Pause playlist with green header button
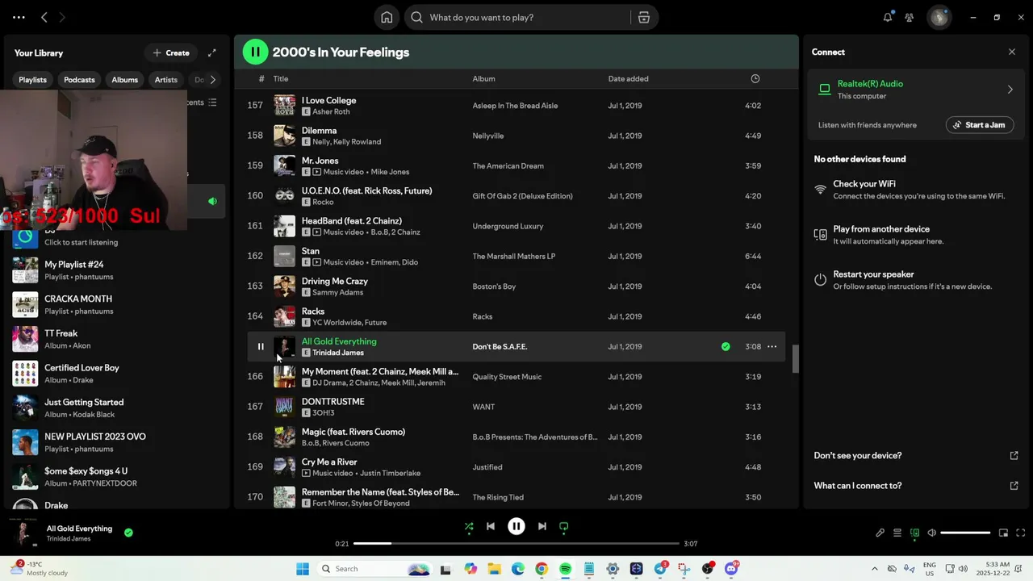The height and width of the screenshot is (581, 1033). pyautogui.click(x=255, y=52)
